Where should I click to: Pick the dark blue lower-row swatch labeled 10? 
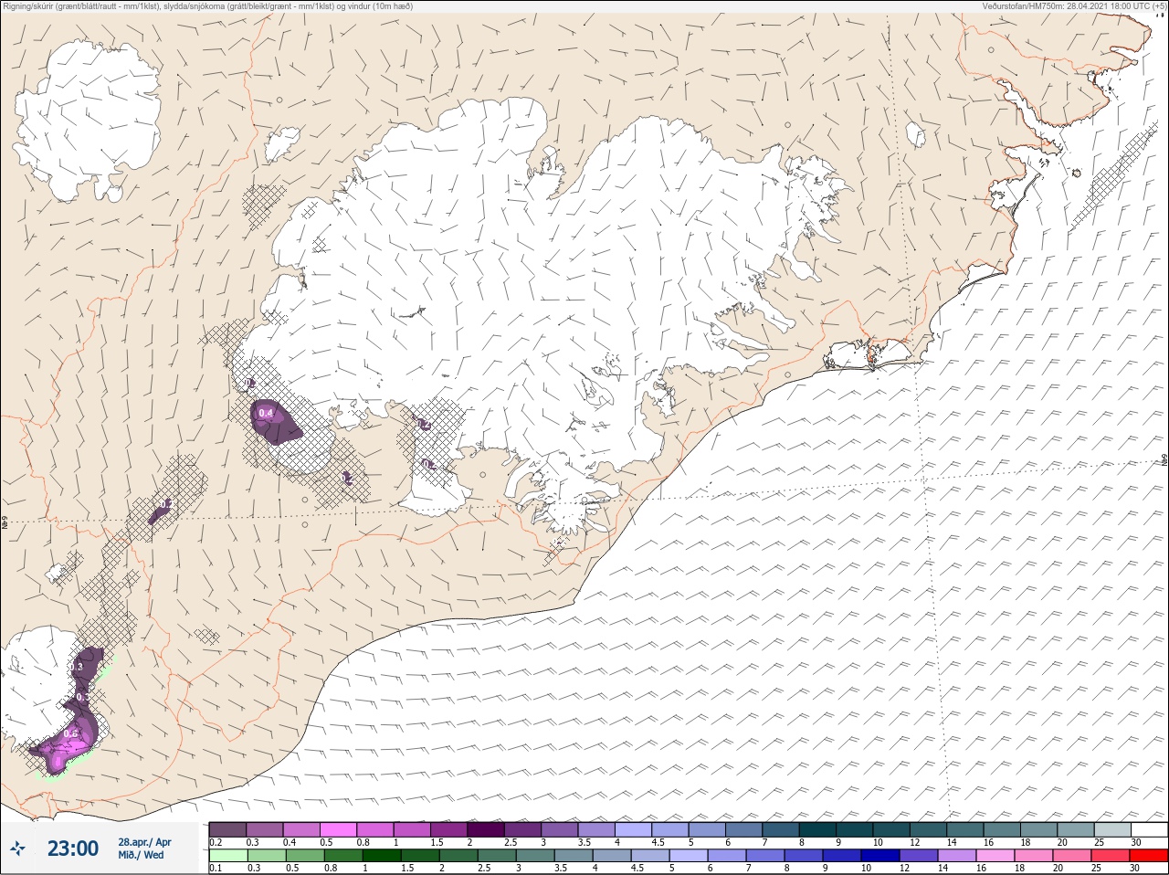(880, 856)
